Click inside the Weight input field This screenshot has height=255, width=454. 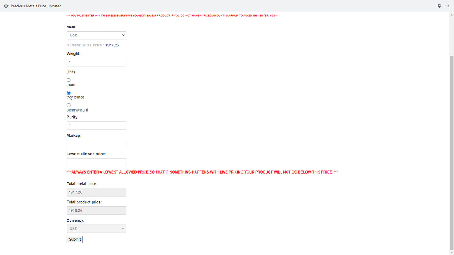[x=96, y=62]
